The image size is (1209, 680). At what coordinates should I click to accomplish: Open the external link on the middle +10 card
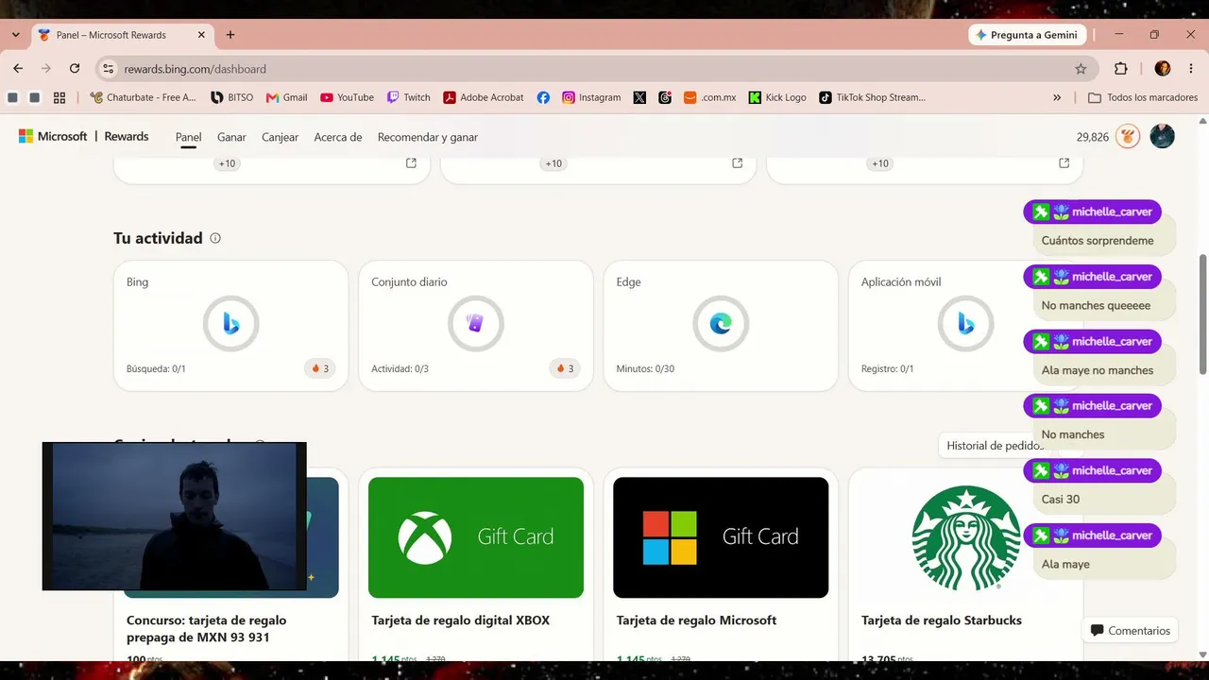point(738,163)
